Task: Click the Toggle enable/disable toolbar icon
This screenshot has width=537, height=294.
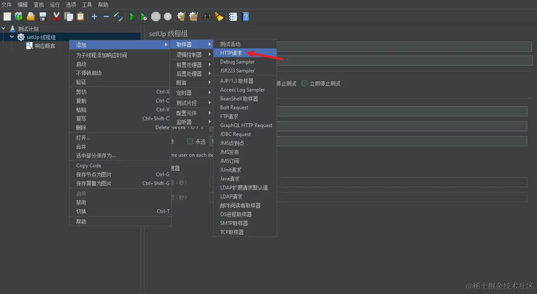Action: pyautogui.click(x=118, y=17)
